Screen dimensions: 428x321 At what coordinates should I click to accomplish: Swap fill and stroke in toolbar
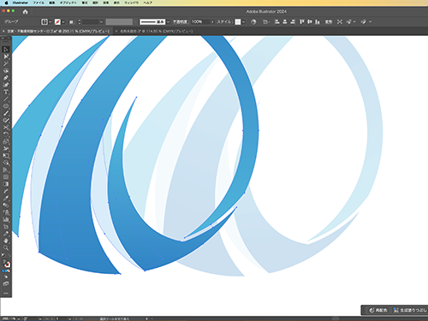pyautogui.click(x=9, y=255)
